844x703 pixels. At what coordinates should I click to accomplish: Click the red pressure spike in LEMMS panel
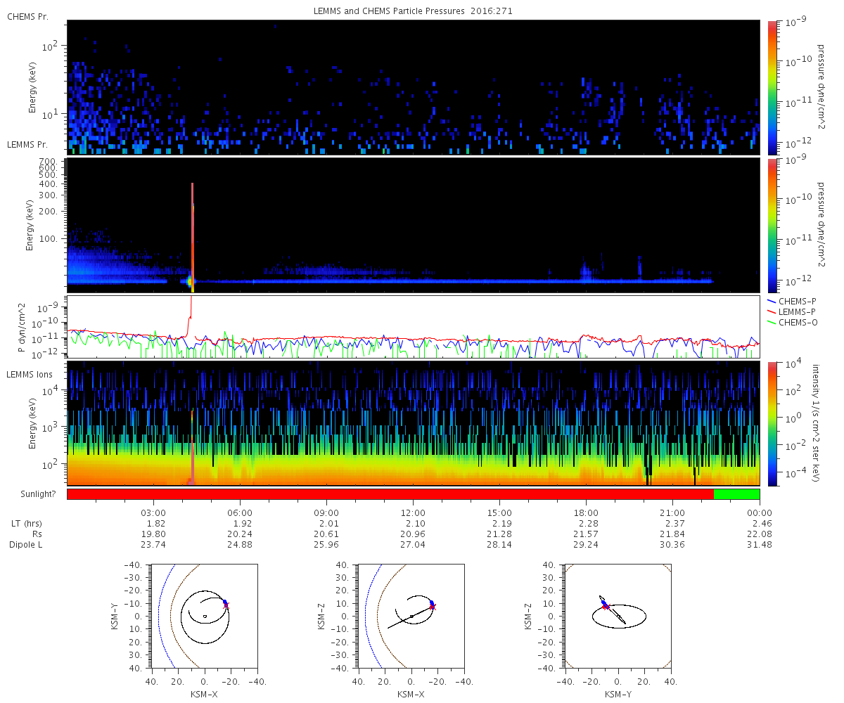click(x=192, y=238)
